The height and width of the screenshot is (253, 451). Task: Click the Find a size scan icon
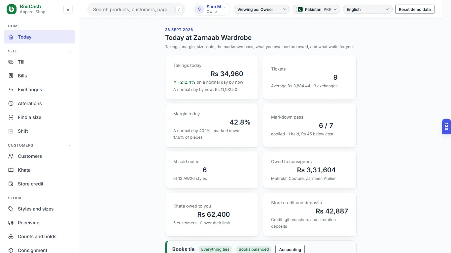pyautogui.click(x=11, y=117)
